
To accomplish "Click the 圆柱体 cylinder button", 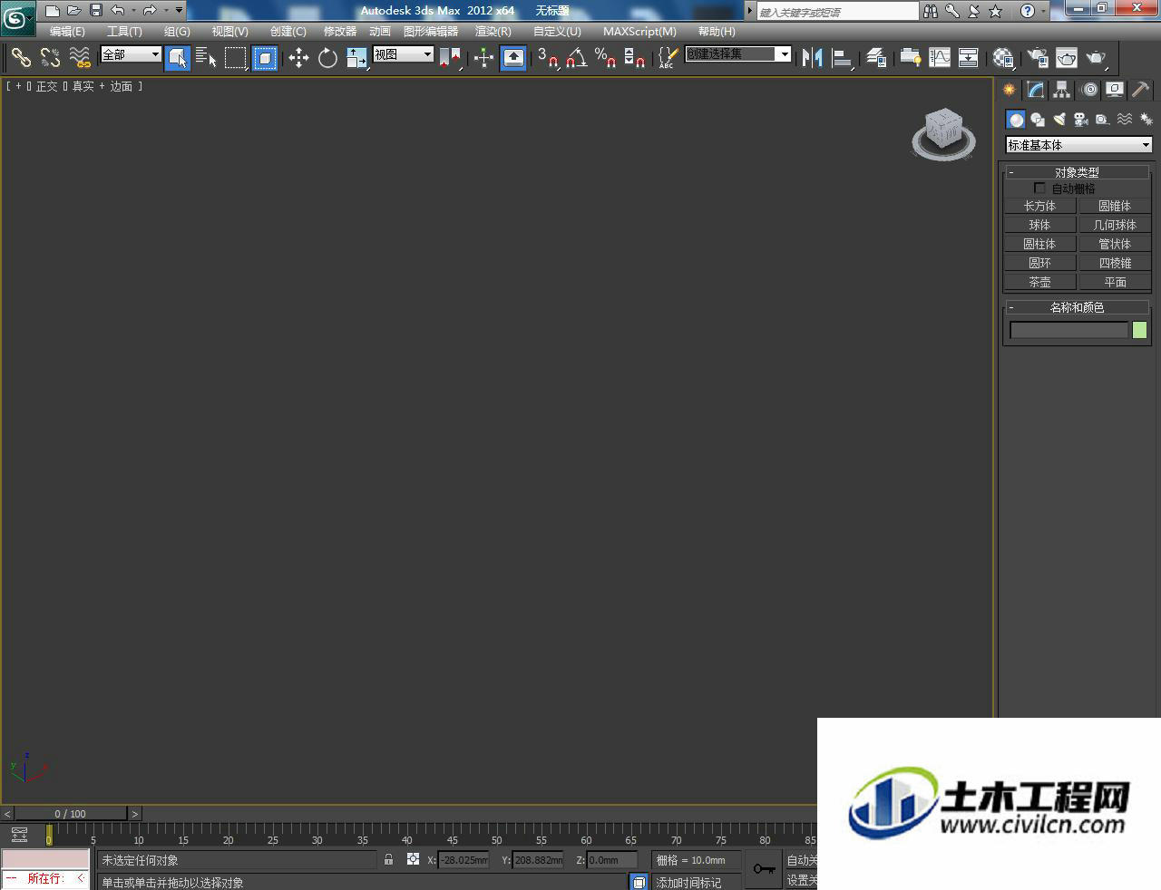I will [1039, 244].
